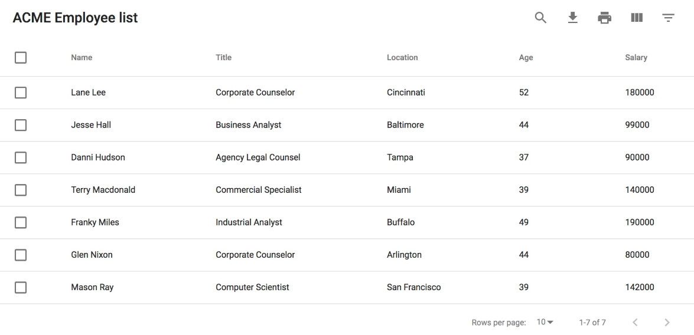Screen dimensions: 694x335
Task: Expand the rows per page dropdown
Action: [545, 322]
